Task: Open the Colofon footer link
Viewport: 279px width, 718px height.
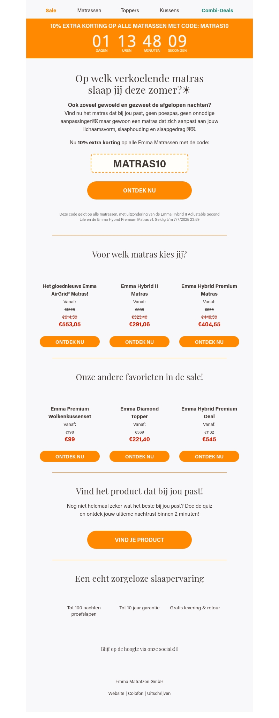Action: click(136, 694)
